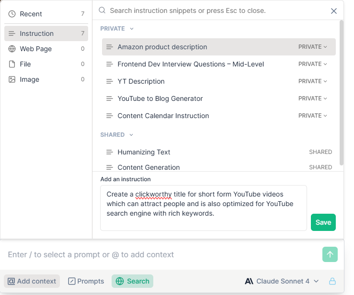Open the Prompts button
This screenshot has height=295, width=354.
(x=86, y=281)
